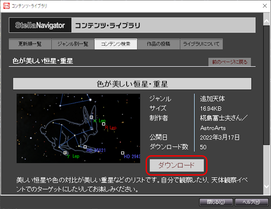Click the 色が美しい恒星・重星 title banner
The width and height of the screenshot is (271, 209).
[132, 84]
